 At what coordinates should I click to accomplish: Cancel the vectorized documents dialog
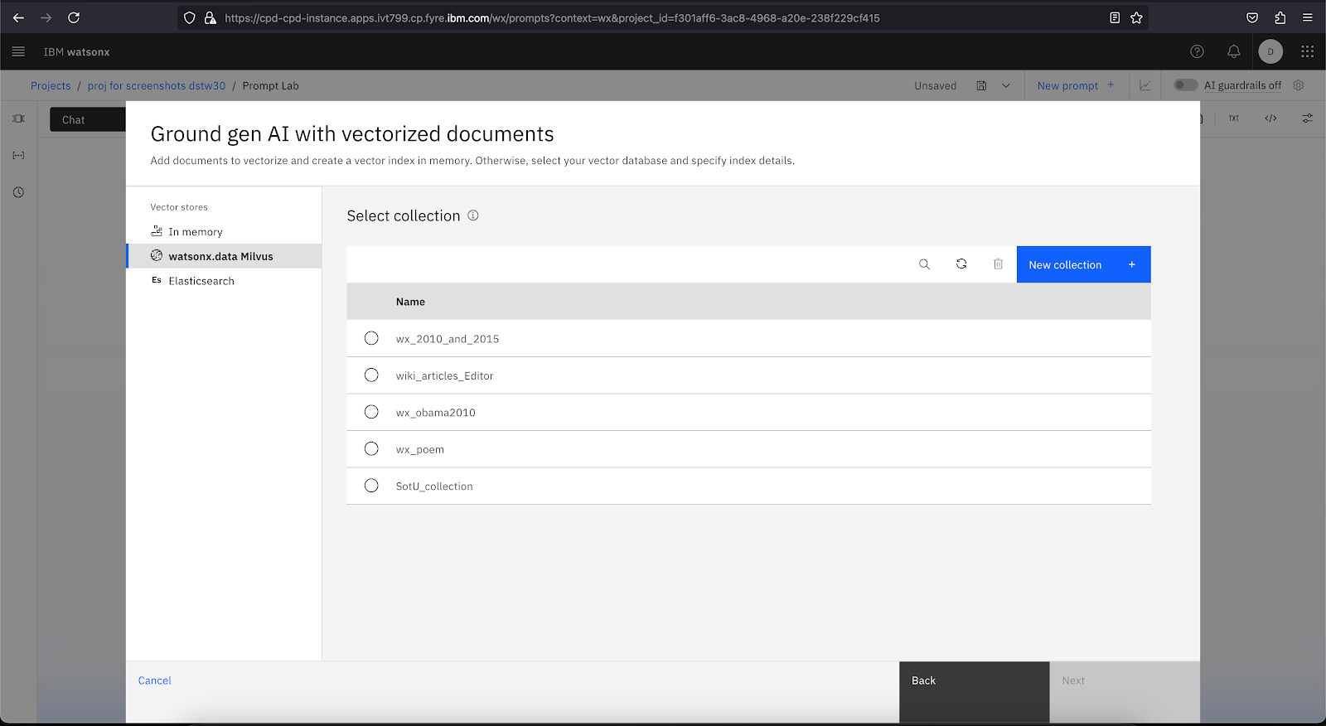pyautogui.click(x=155, y=680)
